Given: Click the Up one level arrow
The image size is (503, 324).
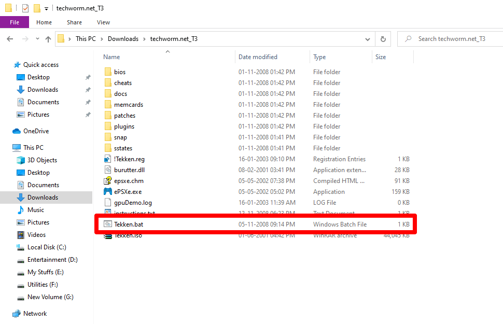Looking at the screenshot, I should point(48,39).
